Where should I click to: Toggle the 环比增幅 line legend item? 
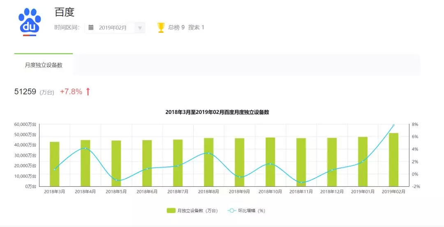[246, 211]
